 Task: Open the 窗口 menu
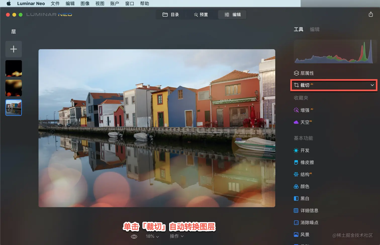130,4
